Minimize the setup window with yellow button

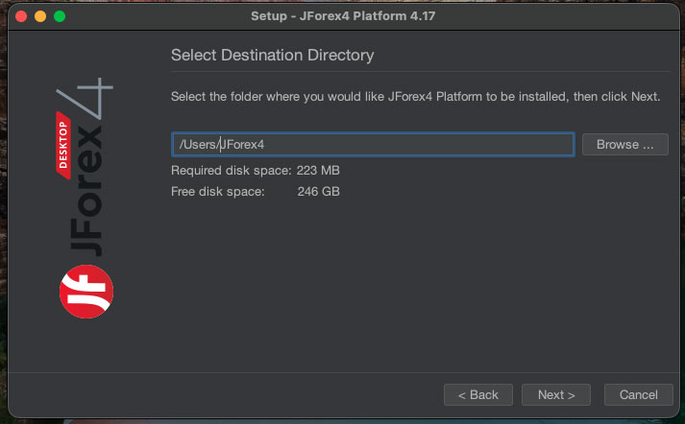click(x=39, y=16)
